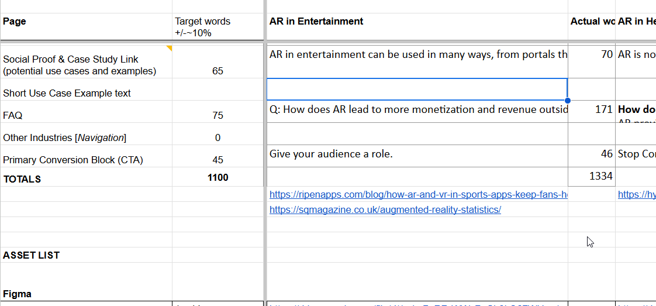Click the FAQ question cell starting "Q: How does AR"

[x=416, y=110]
